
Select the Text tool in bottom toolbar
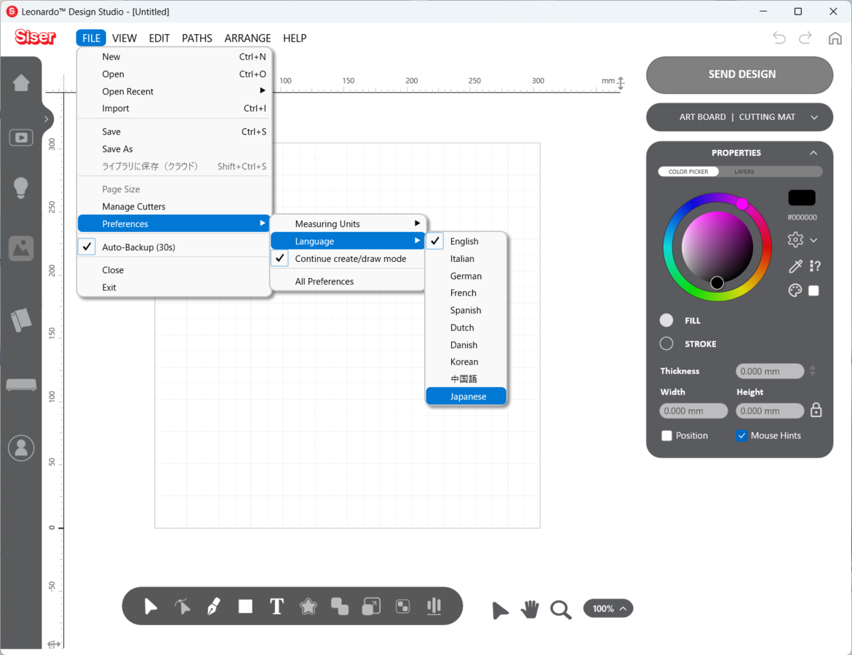pyautogui.click(x=276, y=606)
